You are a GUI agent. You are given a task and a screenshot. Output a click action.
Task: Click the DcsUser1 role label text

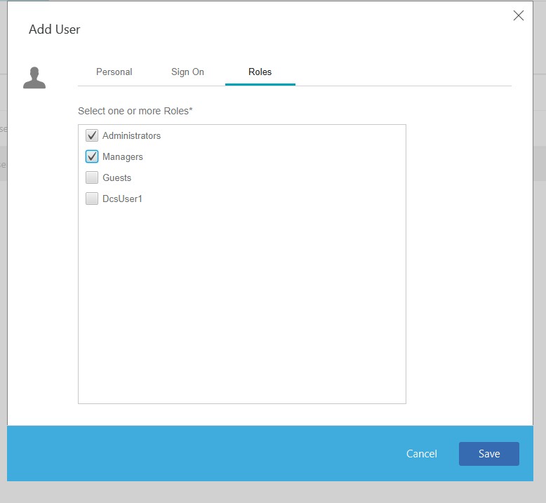tap(122, 199)
